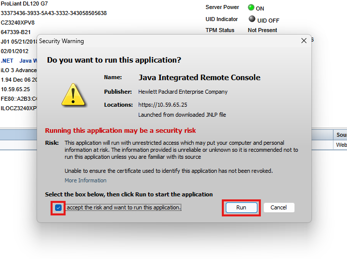Click the gray UID OFF indicator

coord(252,19)
